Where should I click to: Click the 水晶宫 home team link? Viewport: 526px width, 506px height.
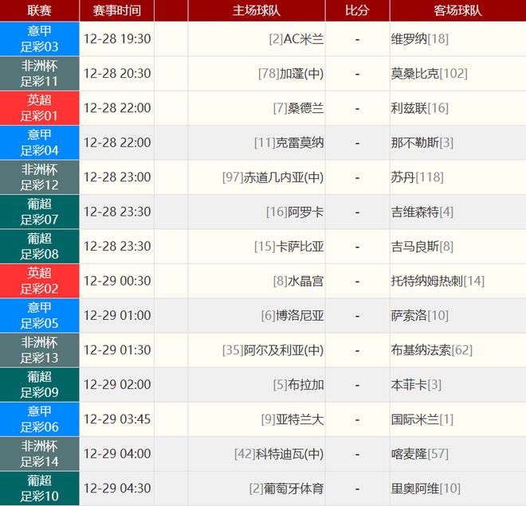305,281
